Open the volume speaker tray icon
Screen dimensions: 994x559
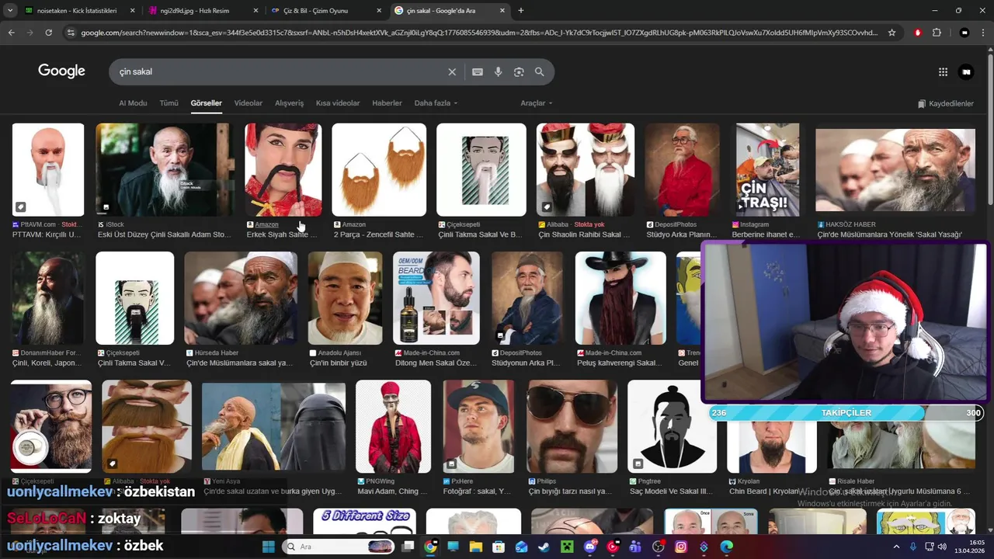pos(942,547)
